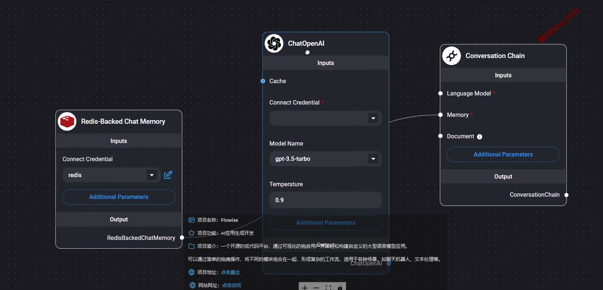Select the Redis-Backed Chat Memory node title

pyautogui.click(x=123, y=122)
